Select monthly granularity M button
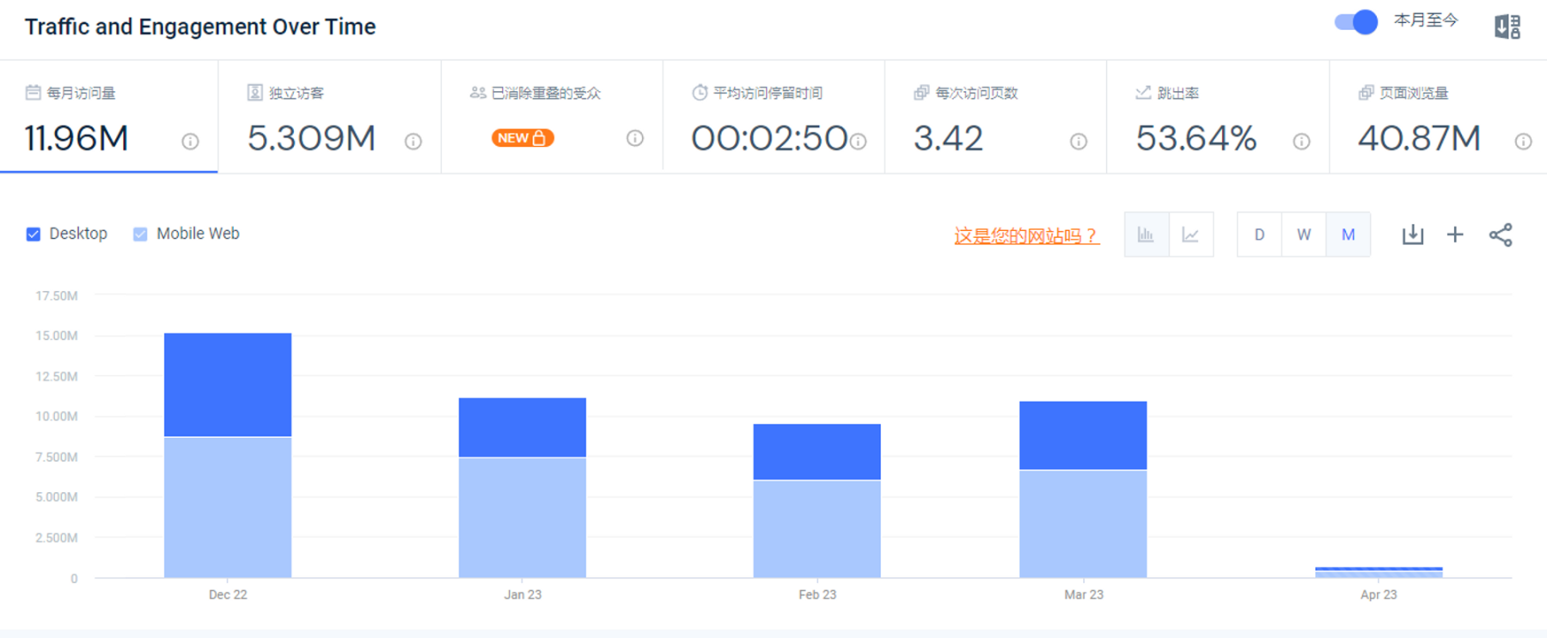The width and height of the screenshot is (1547, 638). (x=1348, y=234)
